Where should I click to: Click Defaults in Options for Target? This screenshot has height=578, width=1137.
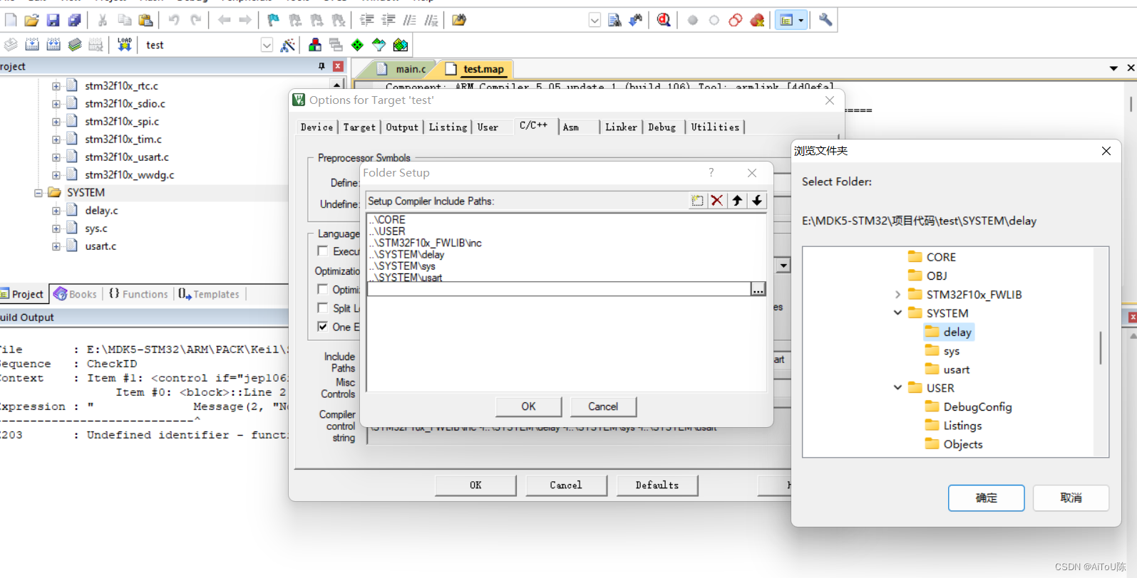point(657,485)
